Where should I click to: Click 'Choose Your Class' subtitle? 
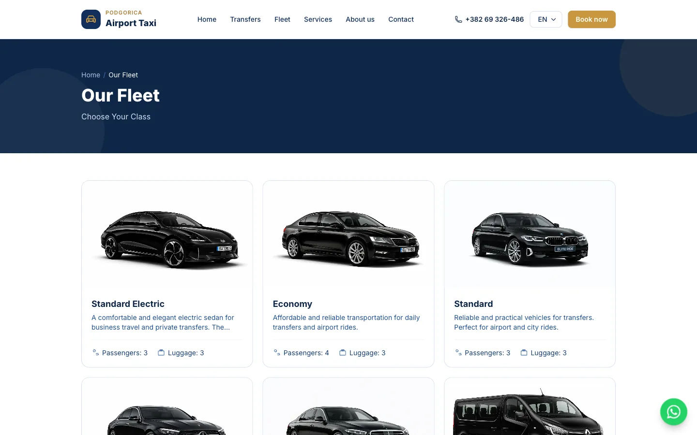tap(116, 116)
